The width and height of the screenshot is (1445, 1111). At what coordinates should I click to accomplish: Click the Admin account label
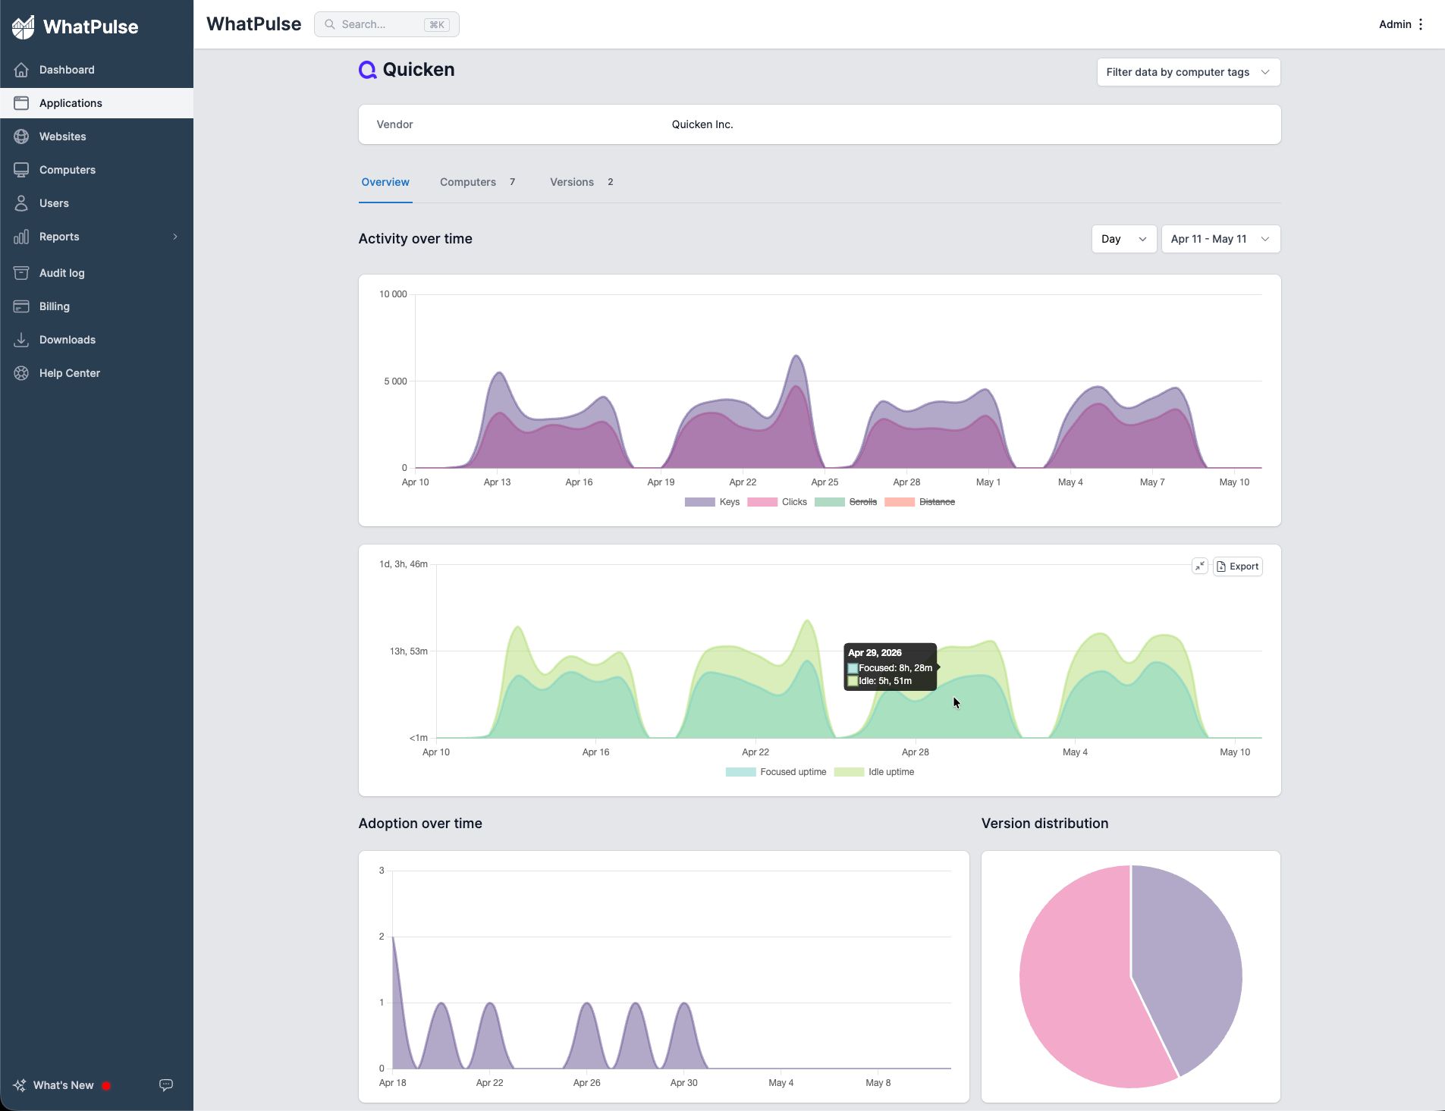(x=1395, y=24)
